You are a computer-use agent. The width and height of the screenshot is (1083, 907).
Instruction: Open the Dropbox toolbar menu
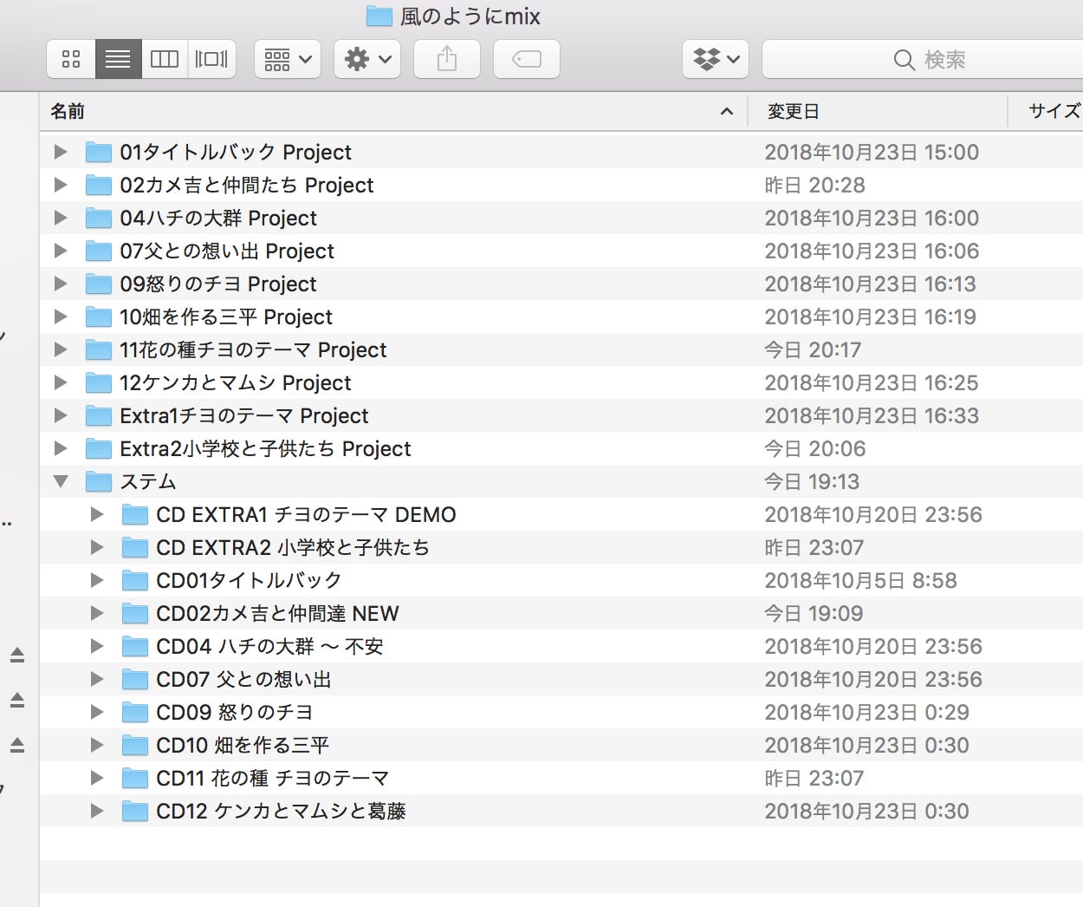[716, 59]
